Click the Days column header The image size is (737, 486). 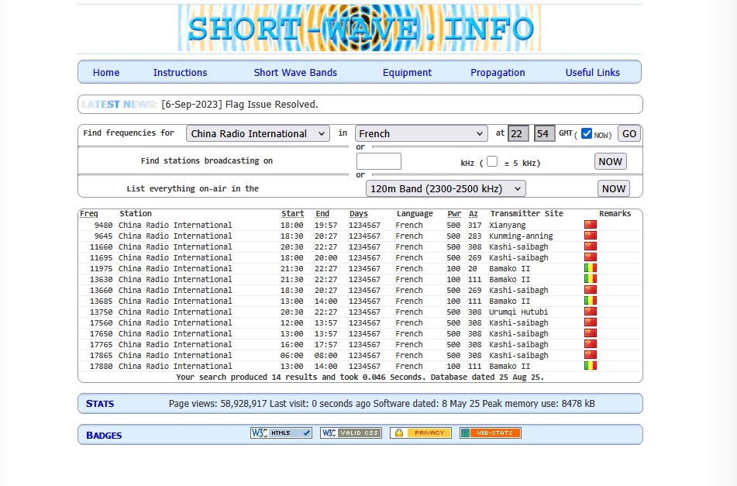coord(358,213)
